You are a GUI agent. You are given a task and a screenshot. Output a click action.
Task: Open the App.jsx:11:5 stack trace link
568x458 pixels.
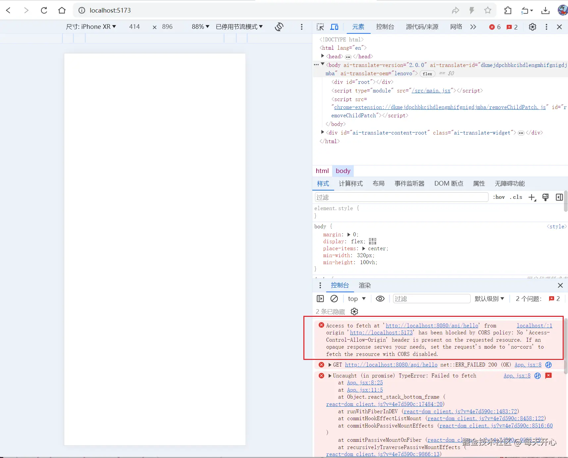(x=365, y=390)
